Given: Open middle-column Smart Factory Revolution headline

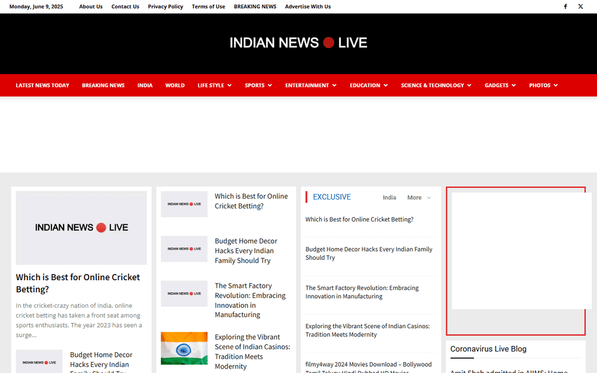Looking at the screenshot, I should click(x=250, y=300).
